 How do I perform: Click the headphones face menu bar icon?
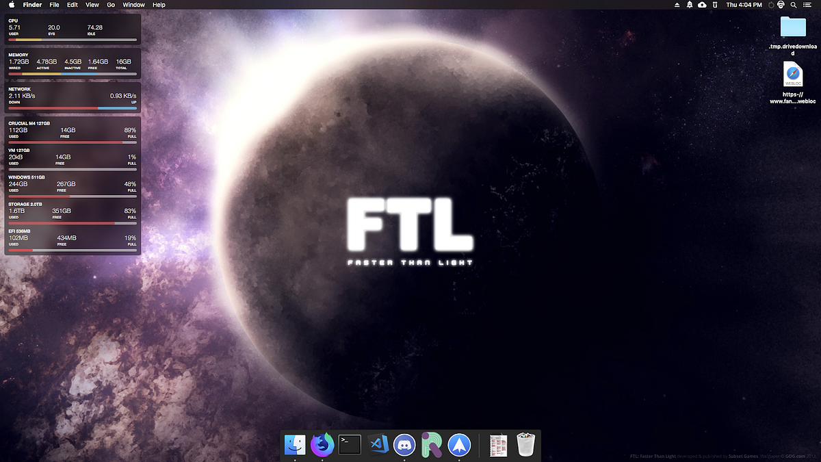tap(781, 5)
